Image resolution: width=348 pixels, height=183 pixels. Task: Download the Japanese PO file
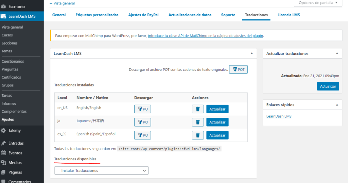tap(142, 122)
